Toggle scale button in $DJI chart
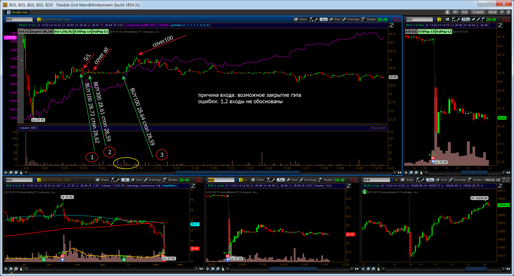This screenshot has width=514, height=276. pos(500,186)
